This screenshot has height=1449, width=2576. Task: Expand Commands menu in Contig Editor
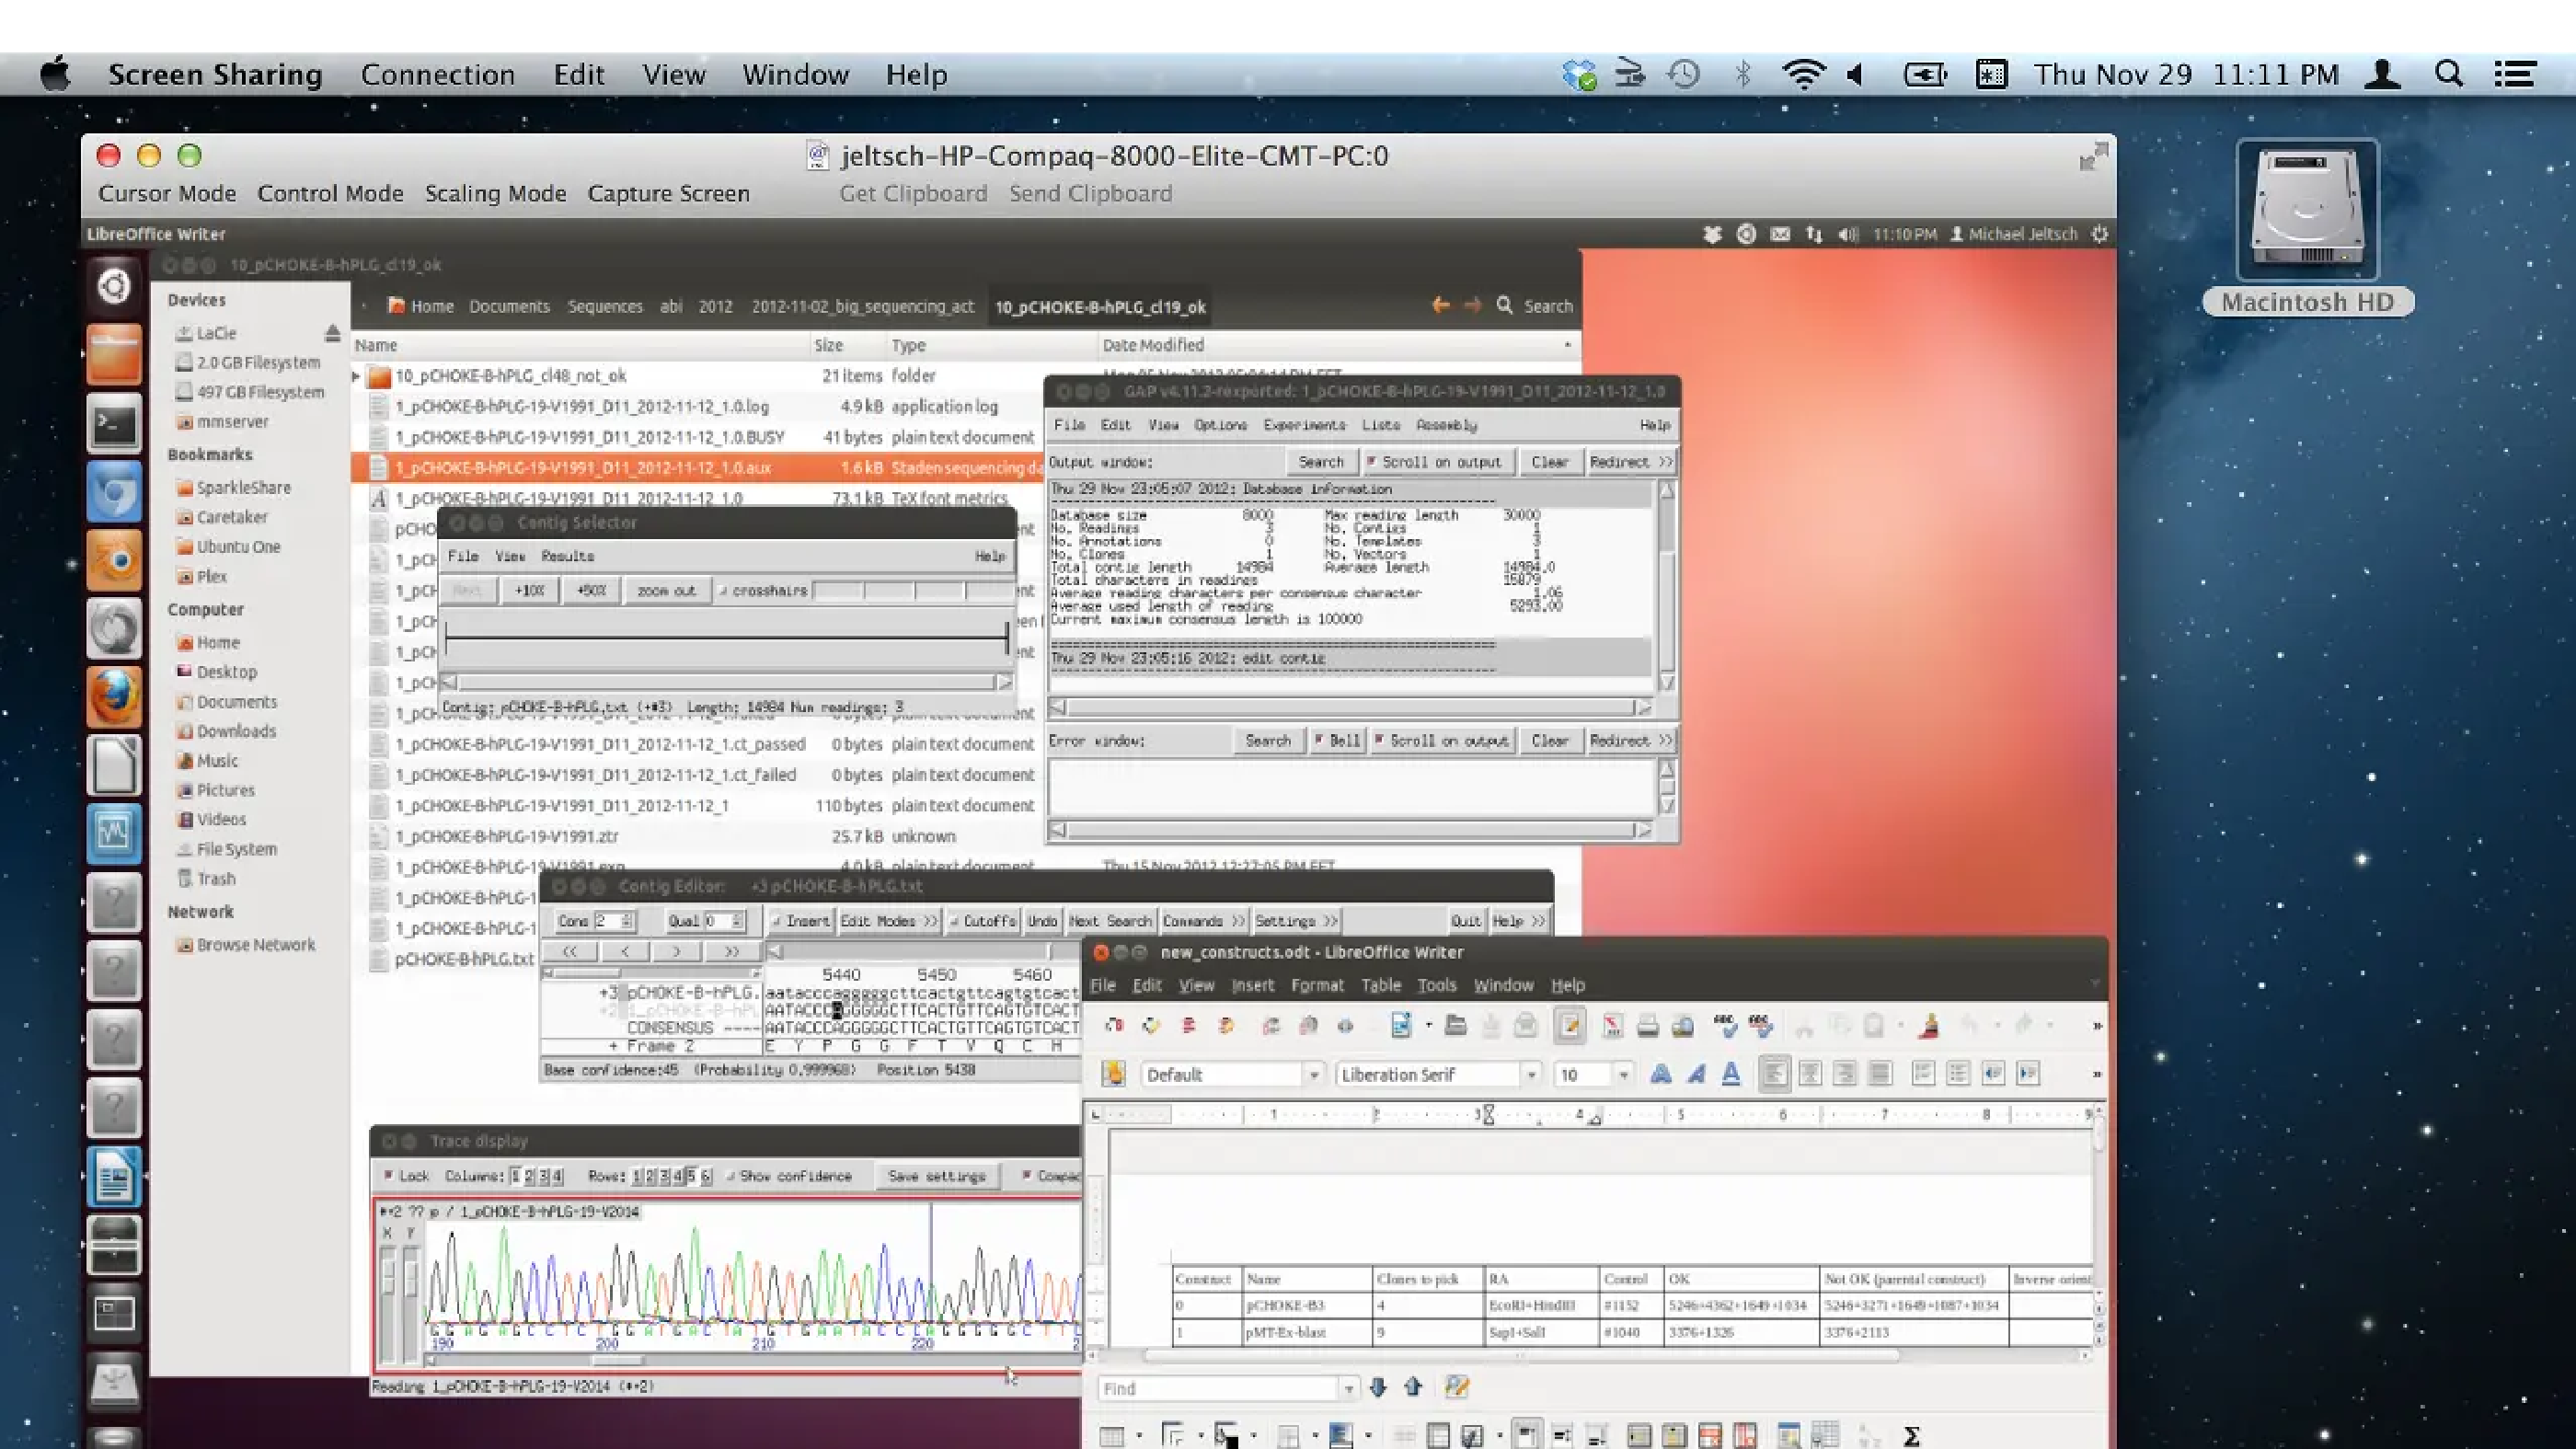click(x=1203, y=921)
